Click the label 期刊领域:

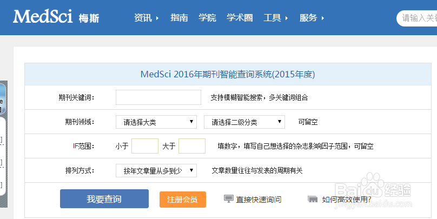80,122
